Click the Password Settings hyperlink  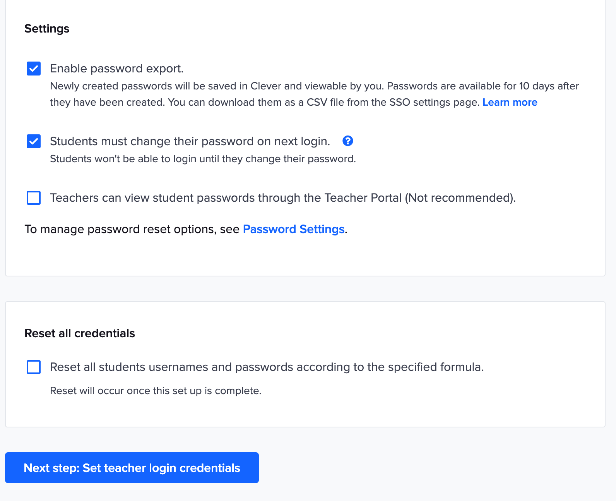[x=293, y=229]
